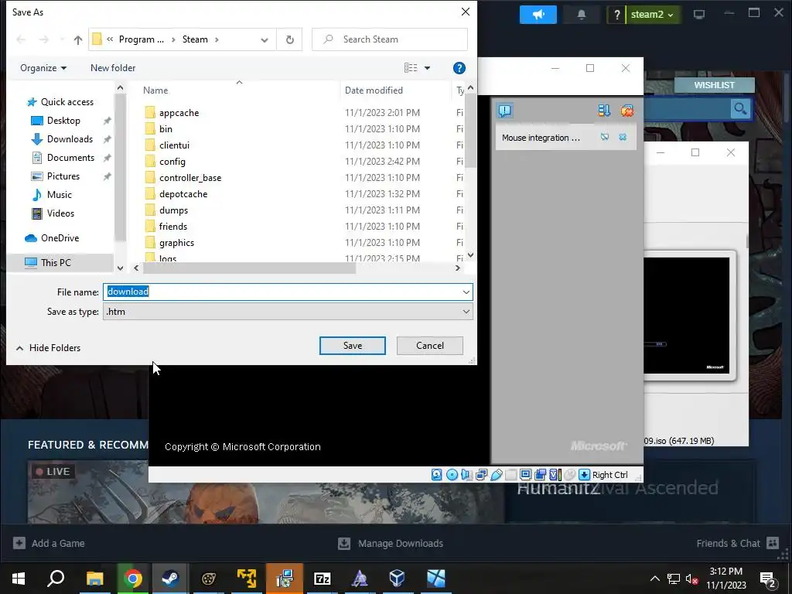Show hidden system tray icons chevron
792x594 pixels.
coord(654,579)
